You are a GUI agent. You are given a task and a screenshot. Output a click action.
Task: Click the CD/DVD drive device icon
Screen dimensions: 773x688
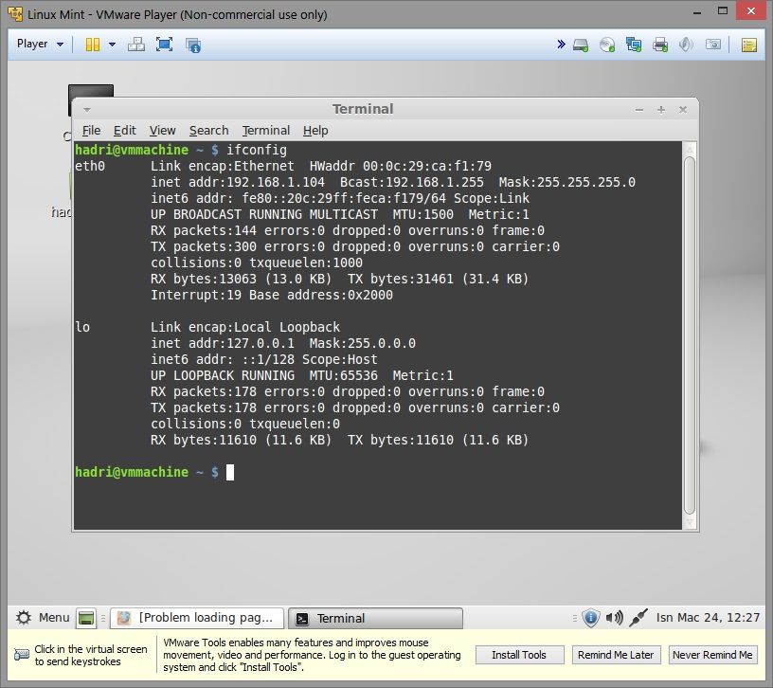coord(607,45)
